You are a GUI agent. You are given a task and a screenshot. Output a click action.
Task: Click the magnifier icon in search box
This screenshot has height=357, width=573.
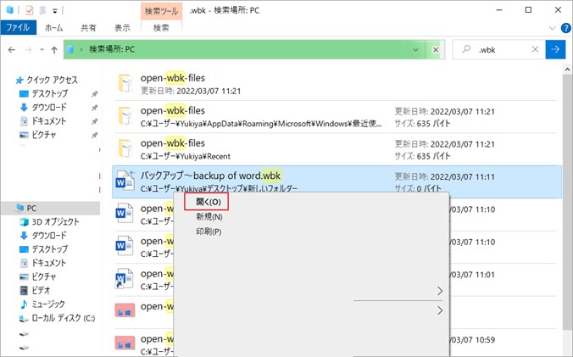click(466, 49)
